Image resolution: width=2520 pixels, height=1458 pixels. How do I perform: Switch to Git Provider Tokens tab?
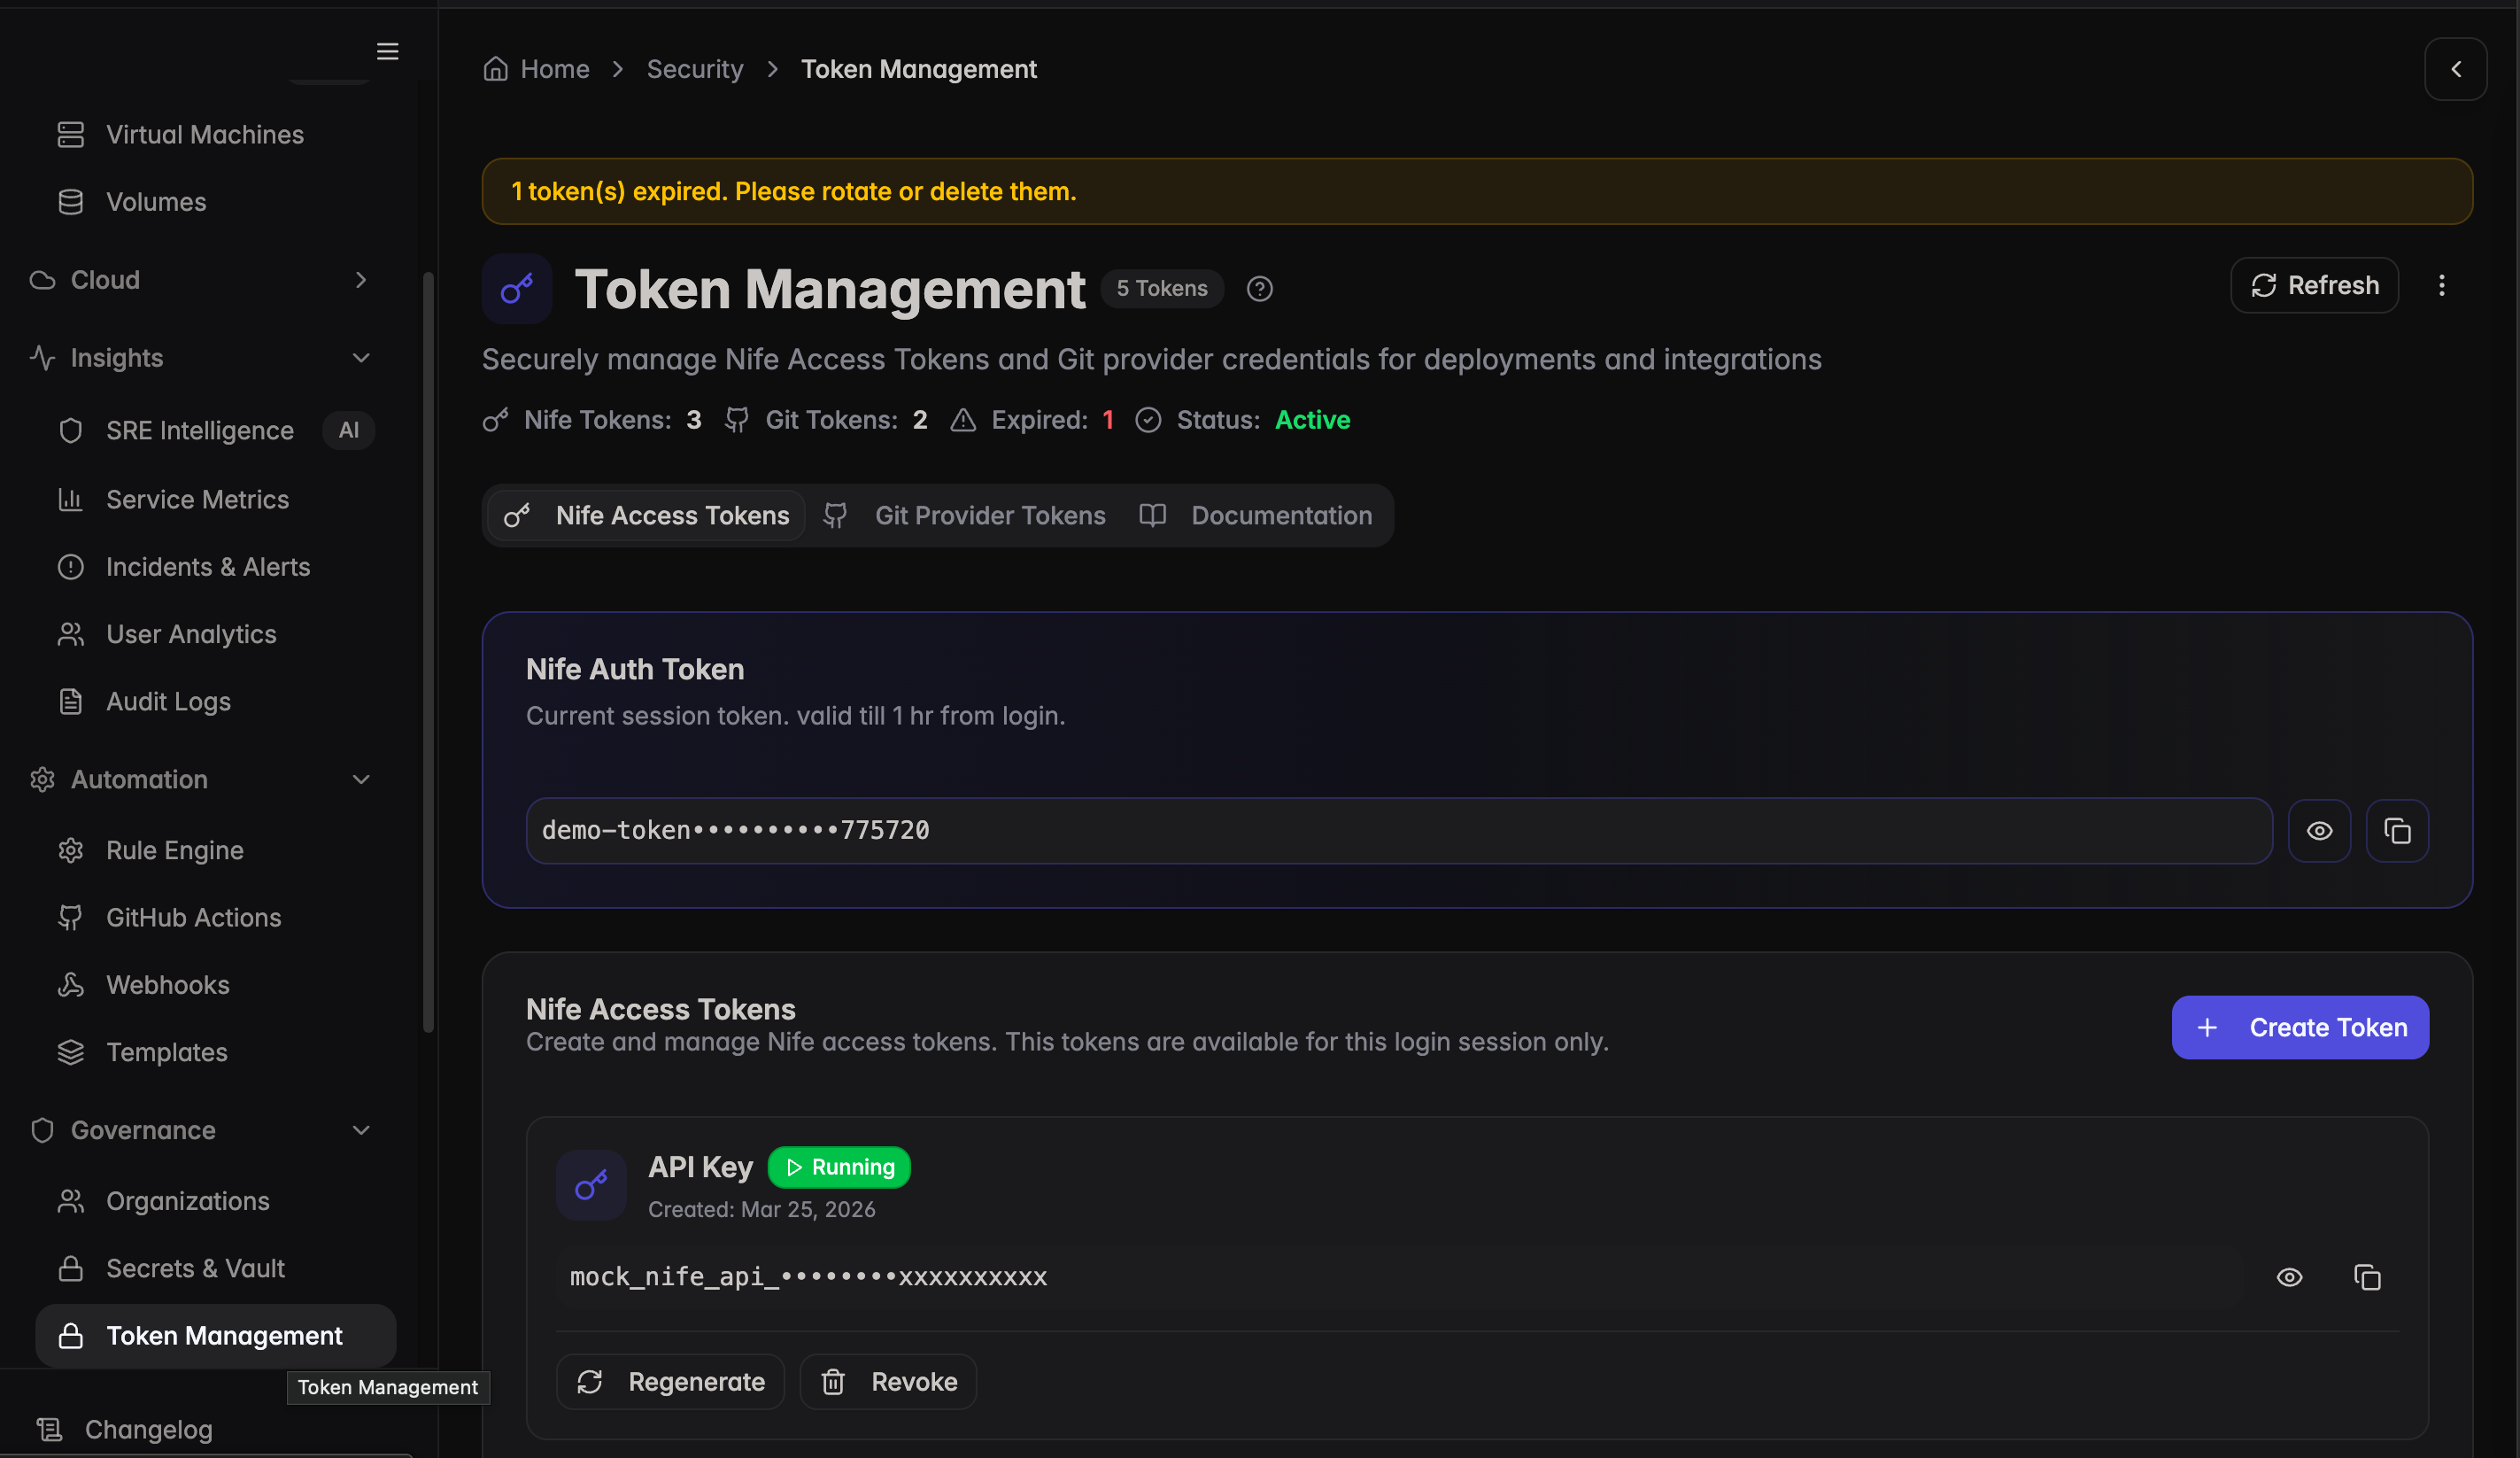965,516
